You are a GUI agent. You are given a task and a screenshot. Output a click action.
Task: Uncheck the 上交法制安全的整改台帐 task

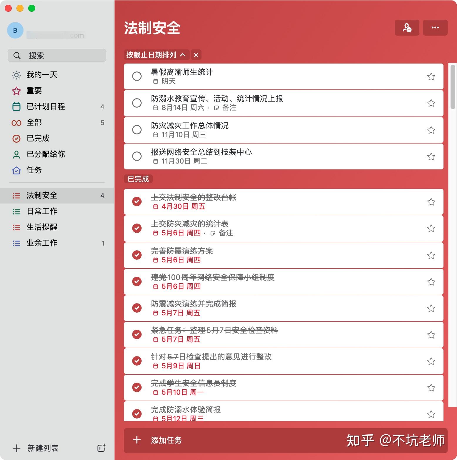(x=137, y=201)
